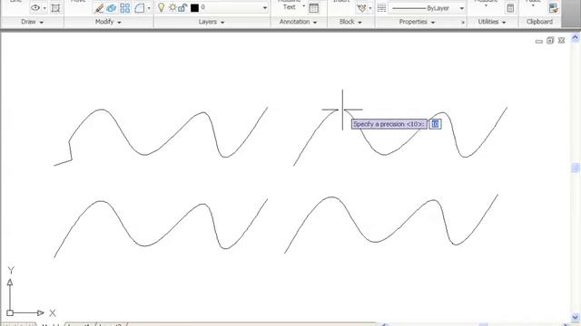Restore the drawing window
Image resolution: width=581 pixels, height=326 pixels.
coord(550,40)
